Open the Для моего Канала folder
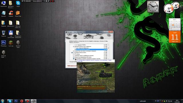The image size is (183, 103). tap(11, 5)
